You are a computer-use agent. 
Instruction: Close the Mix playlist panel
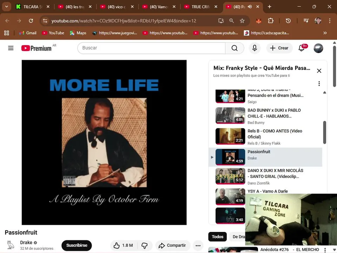pos(319,71)
